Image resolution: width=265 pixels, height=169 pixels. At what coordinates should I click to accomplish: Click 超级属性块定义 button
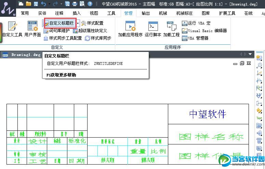(x=90, y=31)
